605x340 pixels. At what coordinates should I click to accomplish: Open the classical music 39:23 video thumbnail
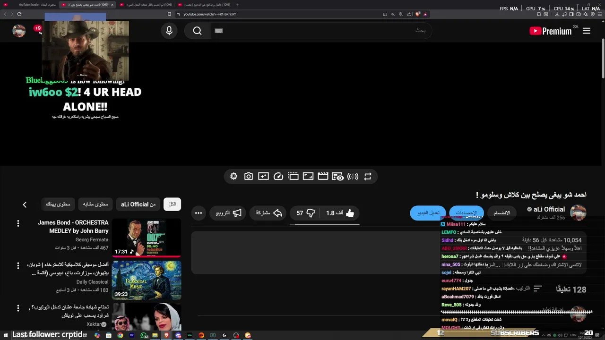click(147, 280)
